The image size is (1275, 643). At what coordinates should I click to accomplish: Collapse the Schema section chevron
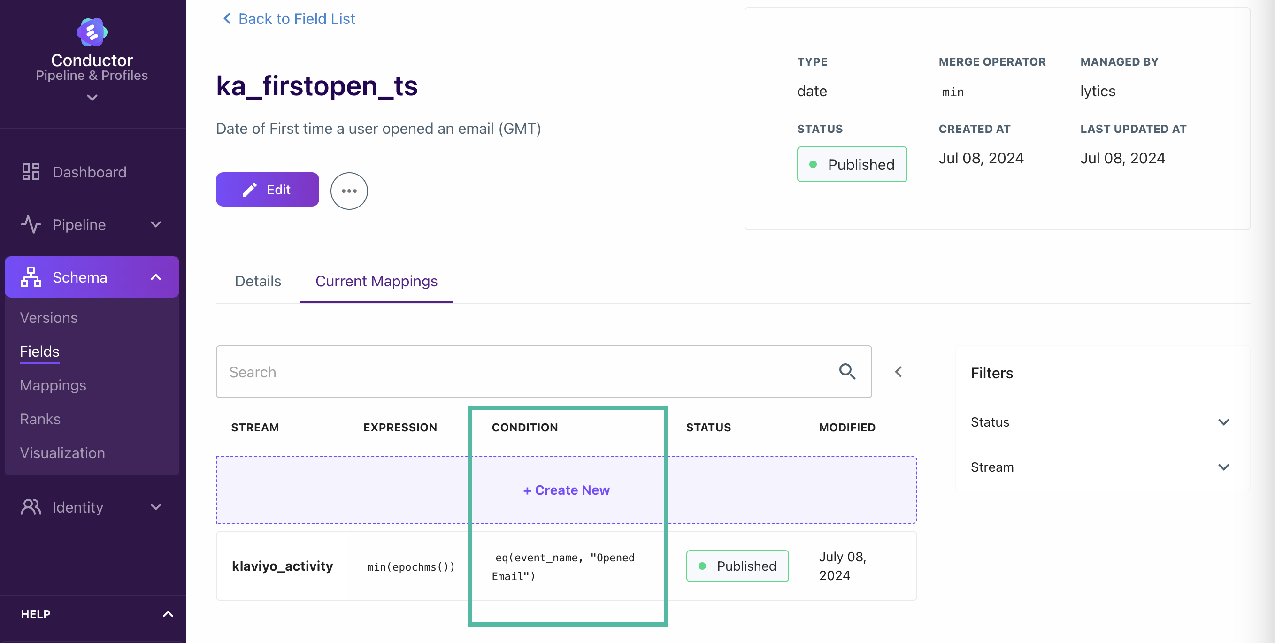(x=156, y=277)
